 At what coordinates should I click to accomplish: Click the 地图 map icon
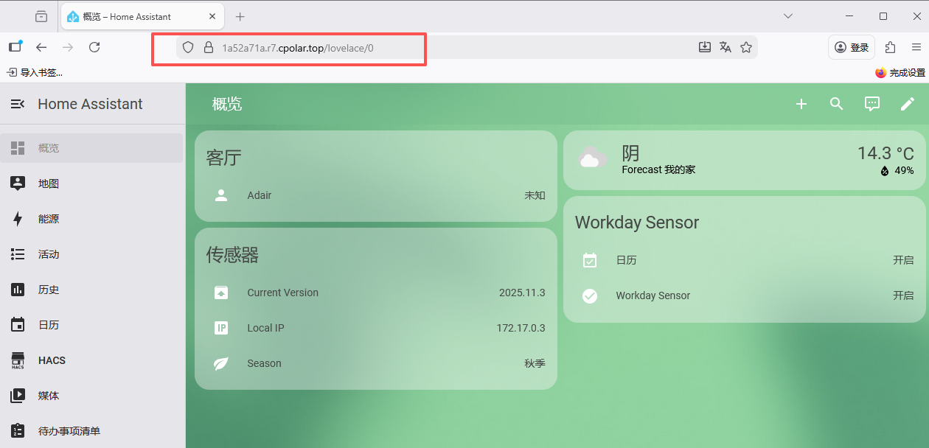pyautogui.click(x=18, y=183)
